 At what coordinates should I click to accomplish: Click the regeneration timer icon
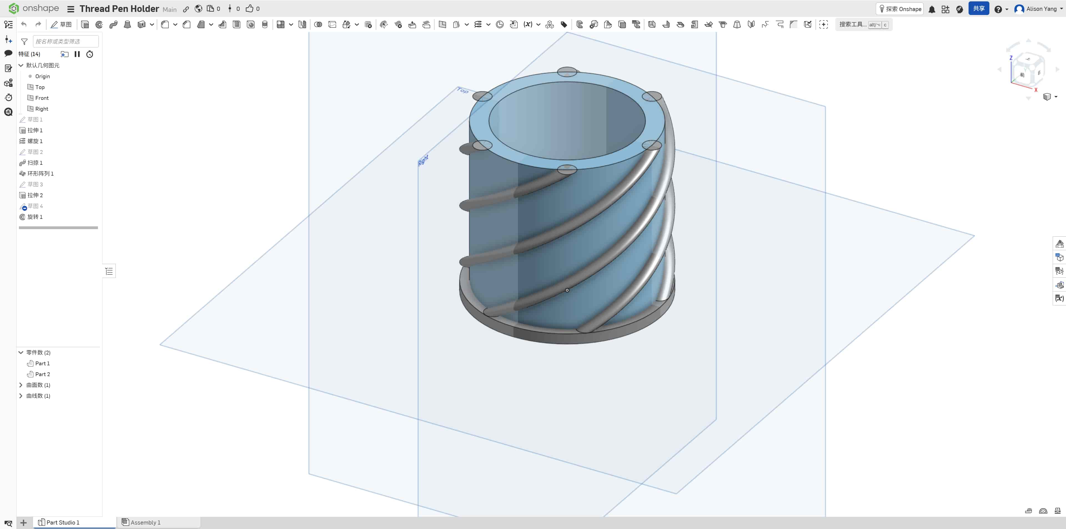tap(90, 54)
